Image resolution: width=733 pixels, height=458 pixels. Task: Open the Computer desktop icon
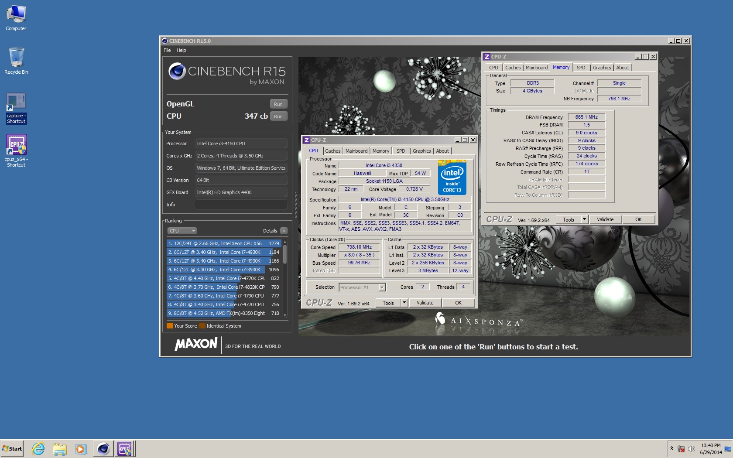[16, 18]
